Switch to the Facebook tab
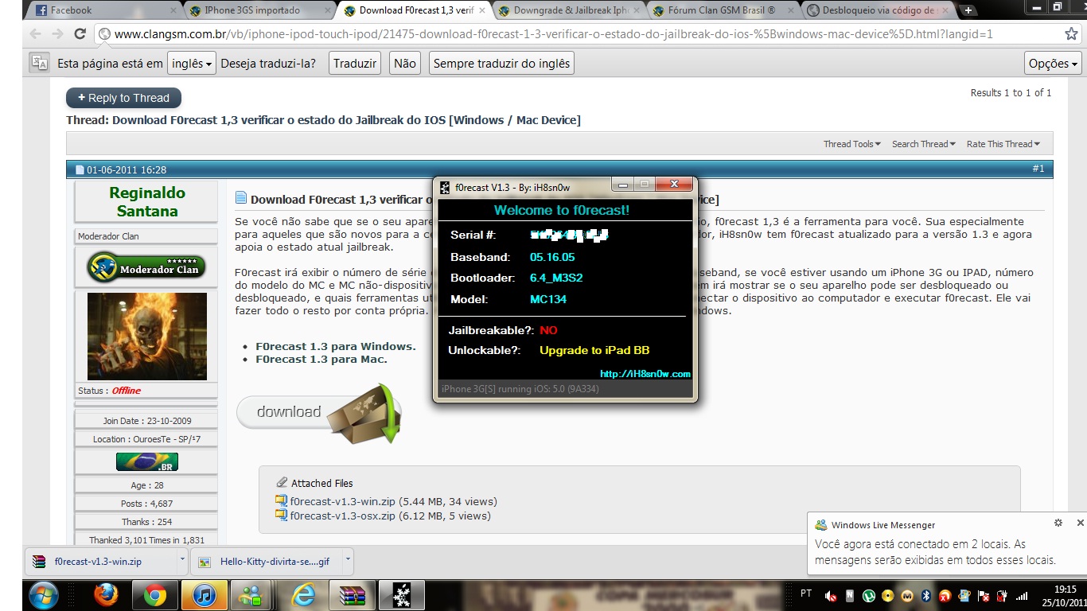 [103, 10]
